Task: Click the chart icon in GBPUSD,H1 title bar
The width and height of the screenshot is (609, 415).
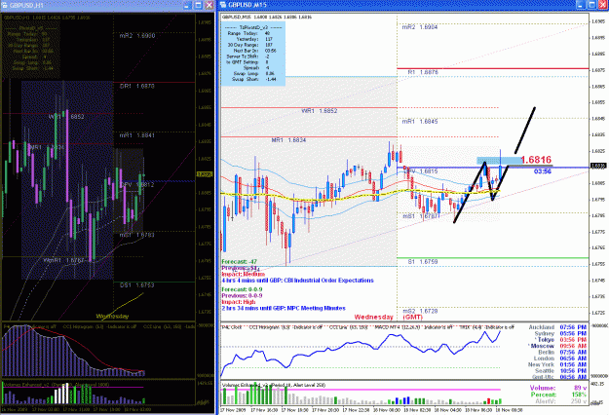Action: [5, 5]
